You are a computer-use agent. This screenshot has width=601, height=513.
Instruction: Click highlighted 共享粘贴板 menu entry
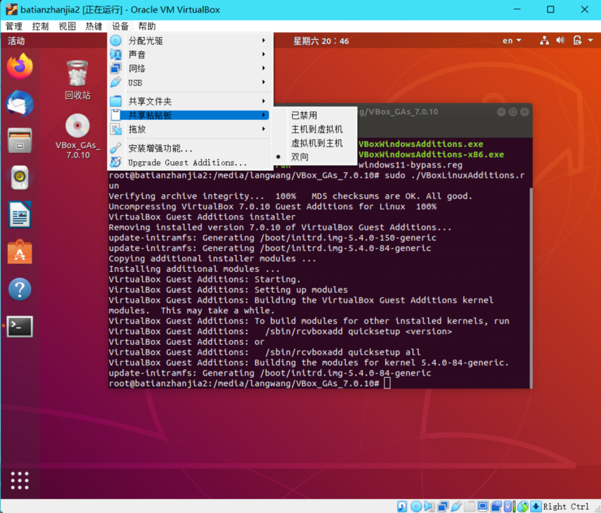tap(190, 115)
